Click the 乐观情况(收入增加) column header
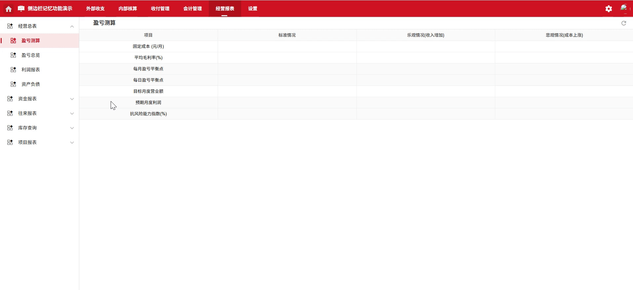Image resolution: width=633 pixels, height=290 pixels. 426,35
